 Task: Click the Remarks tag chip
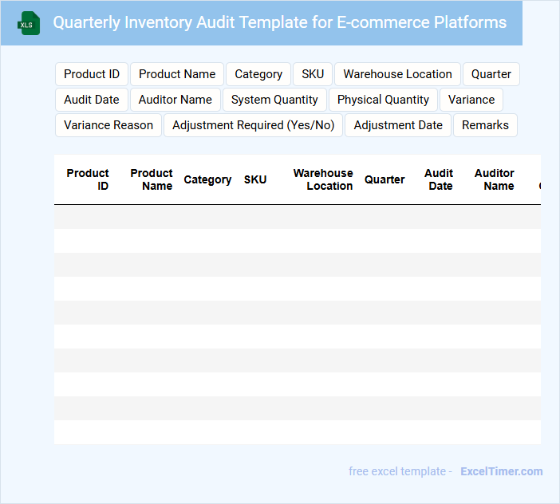click(x=485, y=125)
